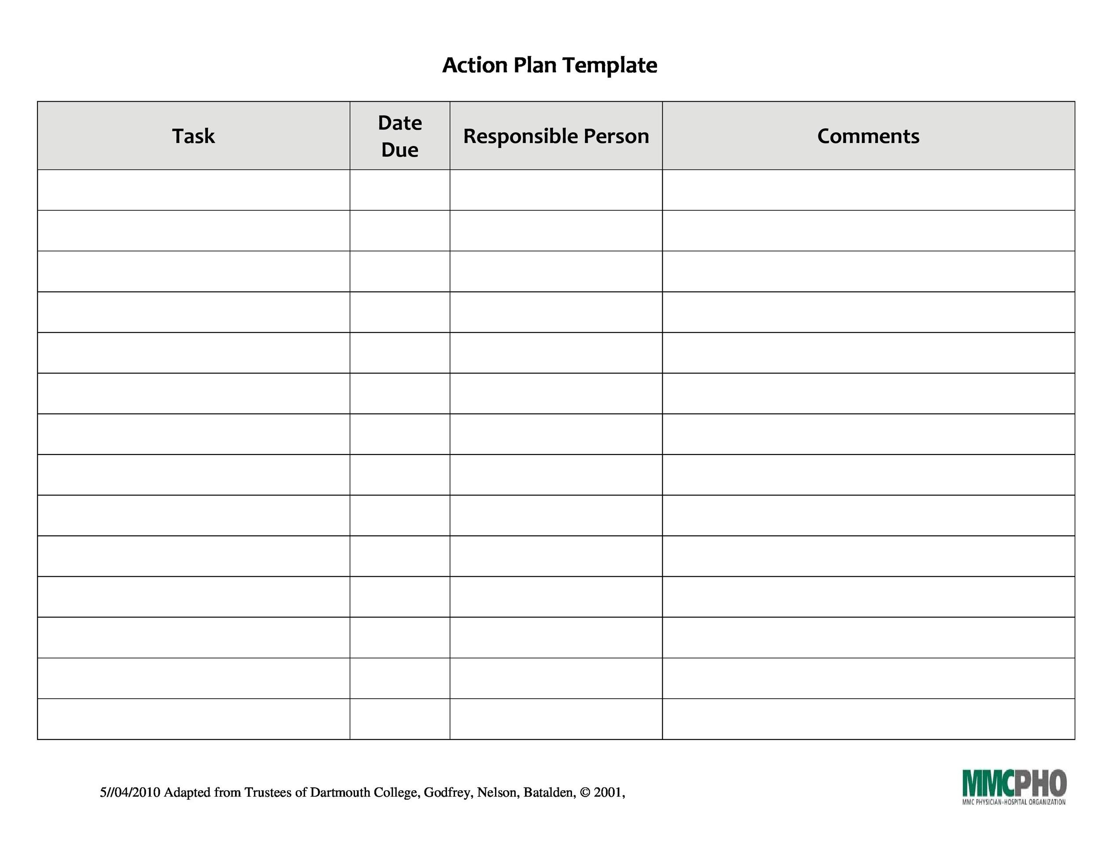Click the third row Date Due cell
Screen dimensions: 1100x850
pyautogui.click(x=400, y=271)
